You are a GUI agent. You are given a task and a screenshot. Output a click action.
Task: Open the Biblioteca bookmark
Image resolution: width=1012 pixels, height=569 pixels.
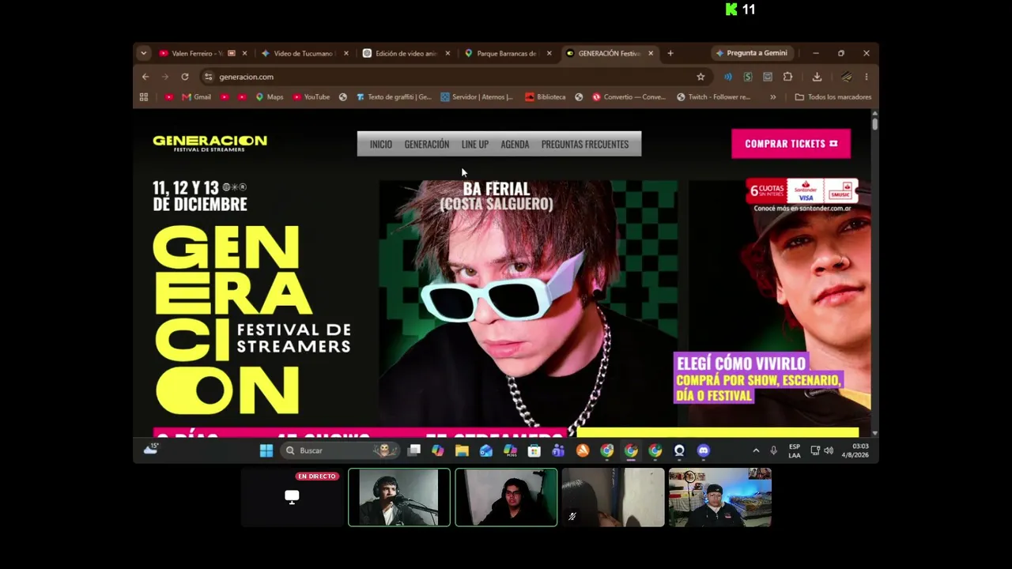[545, 97]
